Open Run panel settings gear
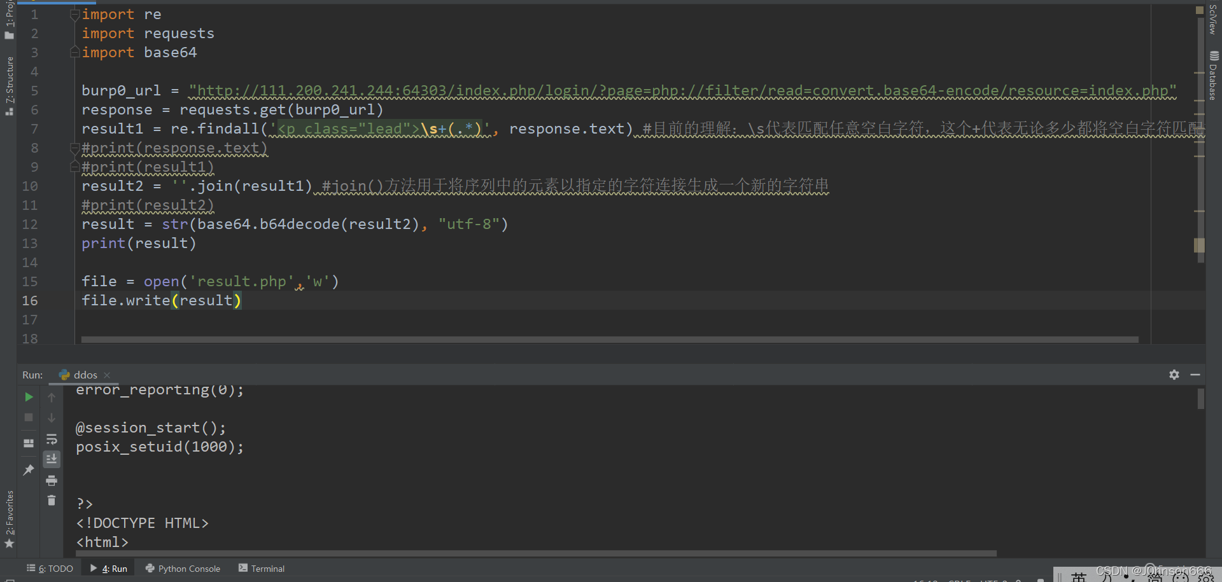 [x=1174, y=375]
